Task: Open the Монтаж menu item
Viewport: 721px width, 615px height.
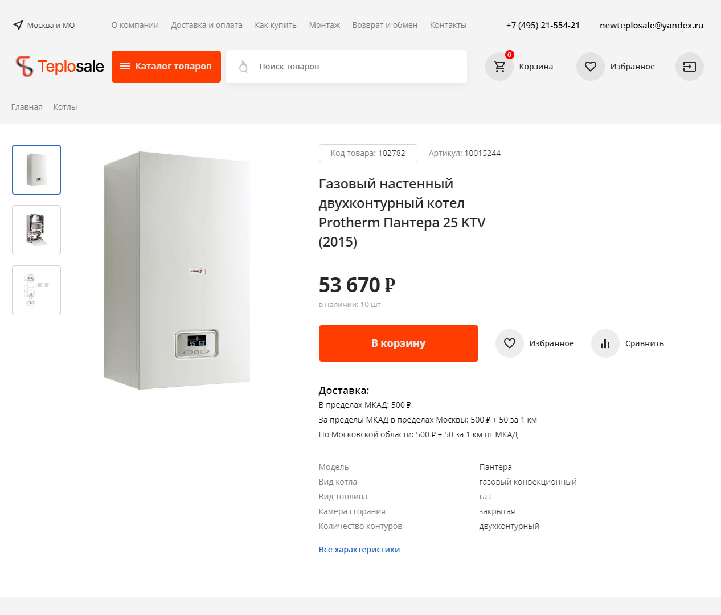Action: 325,25
